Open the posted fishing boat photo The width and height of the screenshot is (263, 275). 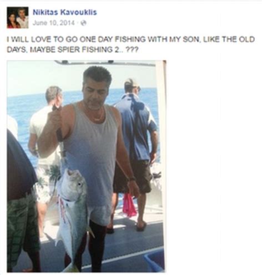pos(86,166)
